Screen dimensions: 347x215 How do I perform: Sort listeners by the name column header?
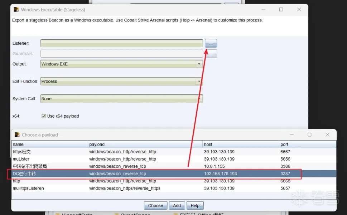click(49, 144)
